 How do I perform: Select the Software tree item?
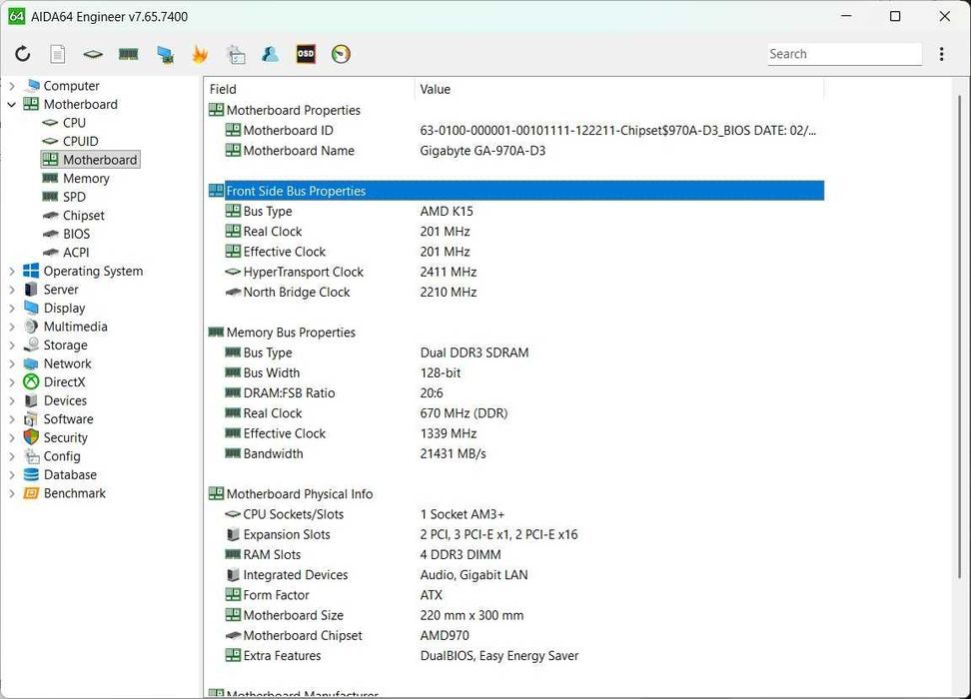click(x=68, y=419)
